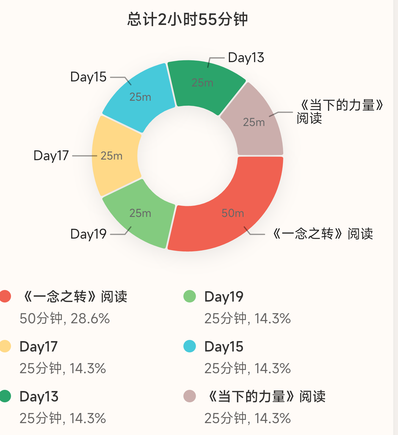Click the red legend dot for 《一念之转》阅读
Viewport: 398px width, 435px height.
click(x=5, y=296)
